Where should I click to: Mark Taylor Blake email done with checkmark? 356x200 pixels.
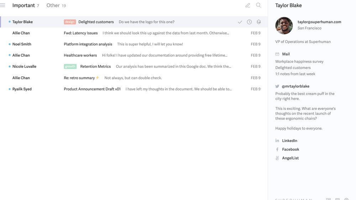coord(240,22)
